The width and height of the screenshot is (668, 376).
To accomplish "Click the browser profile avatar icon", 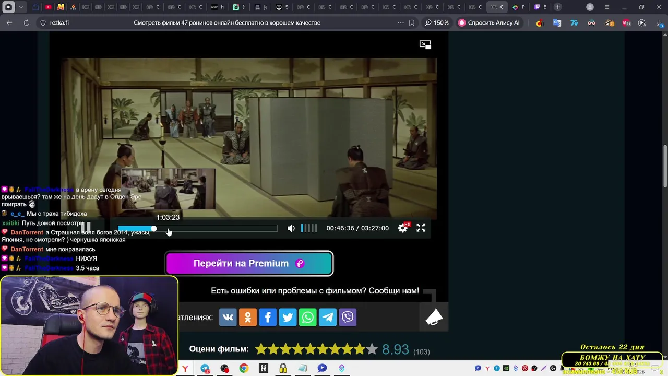I will tap(590, 7).
